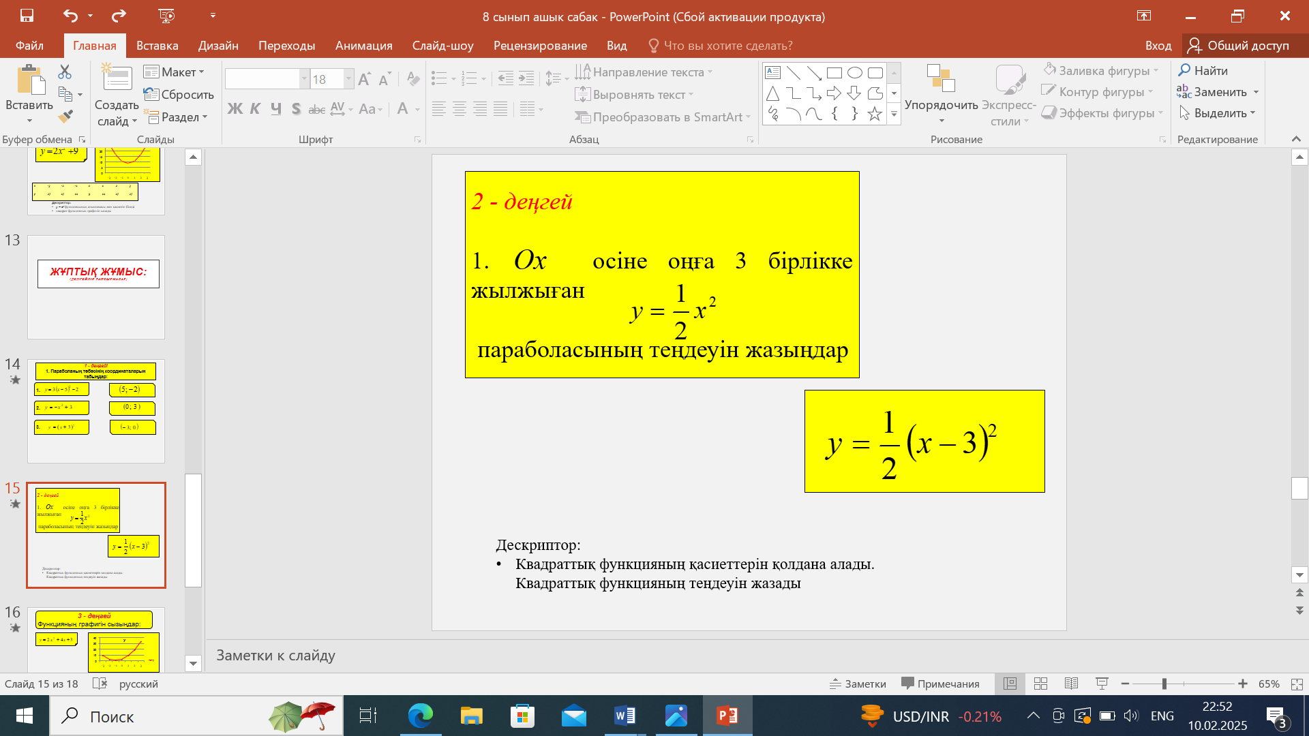Click the Save icon in title bar
The image size is (1309, 736).
tap(27, 16)
